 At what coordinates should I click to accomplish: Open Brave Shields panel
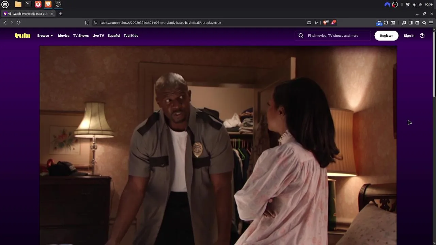click(326, 22)
